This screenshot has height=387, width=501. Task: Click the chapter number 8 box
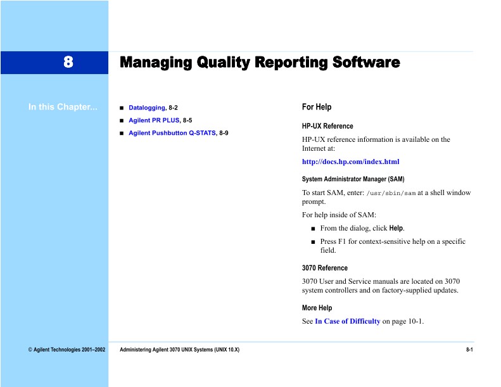[54, 62]
